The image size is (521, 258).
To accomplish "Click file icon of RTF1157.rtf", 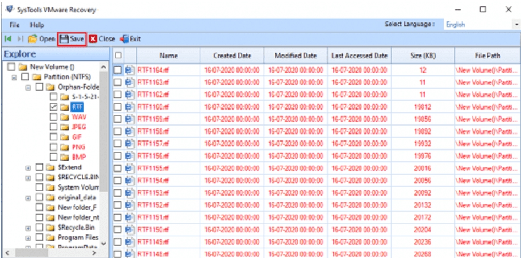I will pos(130,144).
